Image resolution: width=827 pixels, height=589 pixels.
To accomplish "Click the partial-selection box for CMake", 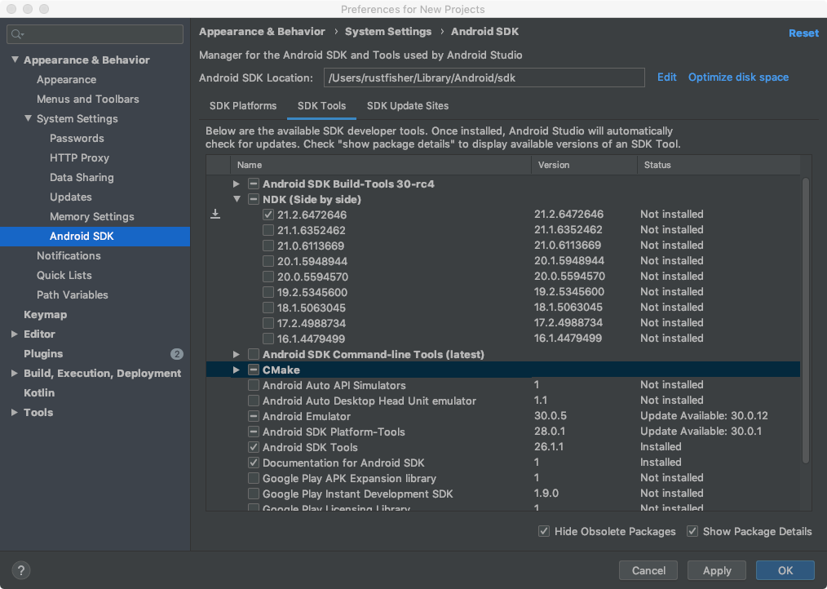I will [x=254, y=370].
